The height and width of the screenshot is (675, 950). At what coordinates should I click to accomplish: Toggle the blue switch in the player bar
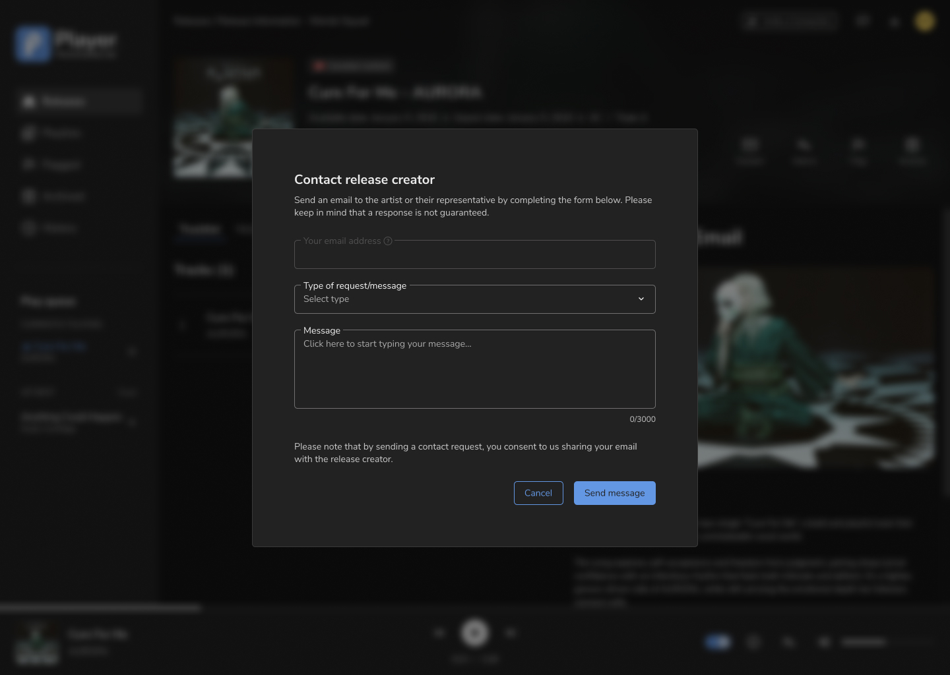click(718, 642)
